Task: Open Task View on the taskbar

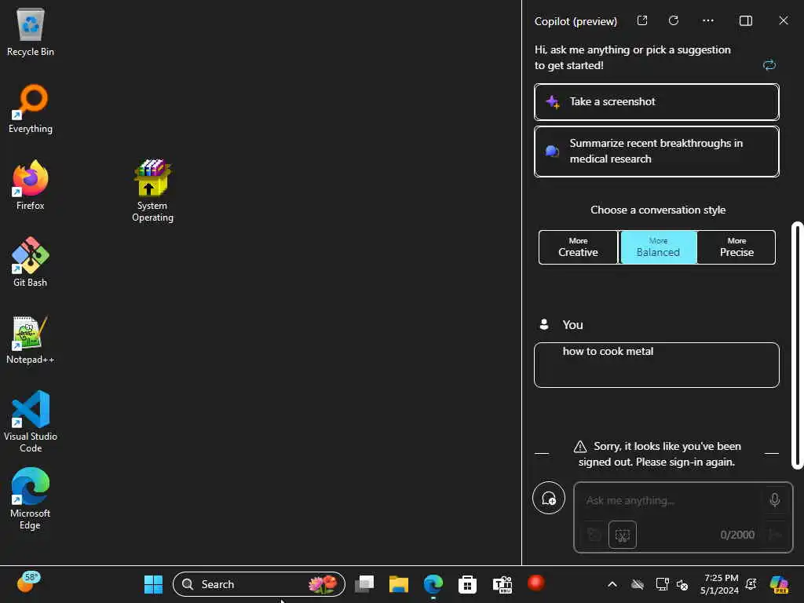Action: (364, 584)
